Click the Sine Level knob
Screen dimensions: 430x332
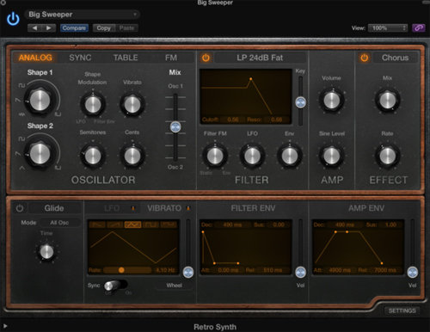[332, 156]
